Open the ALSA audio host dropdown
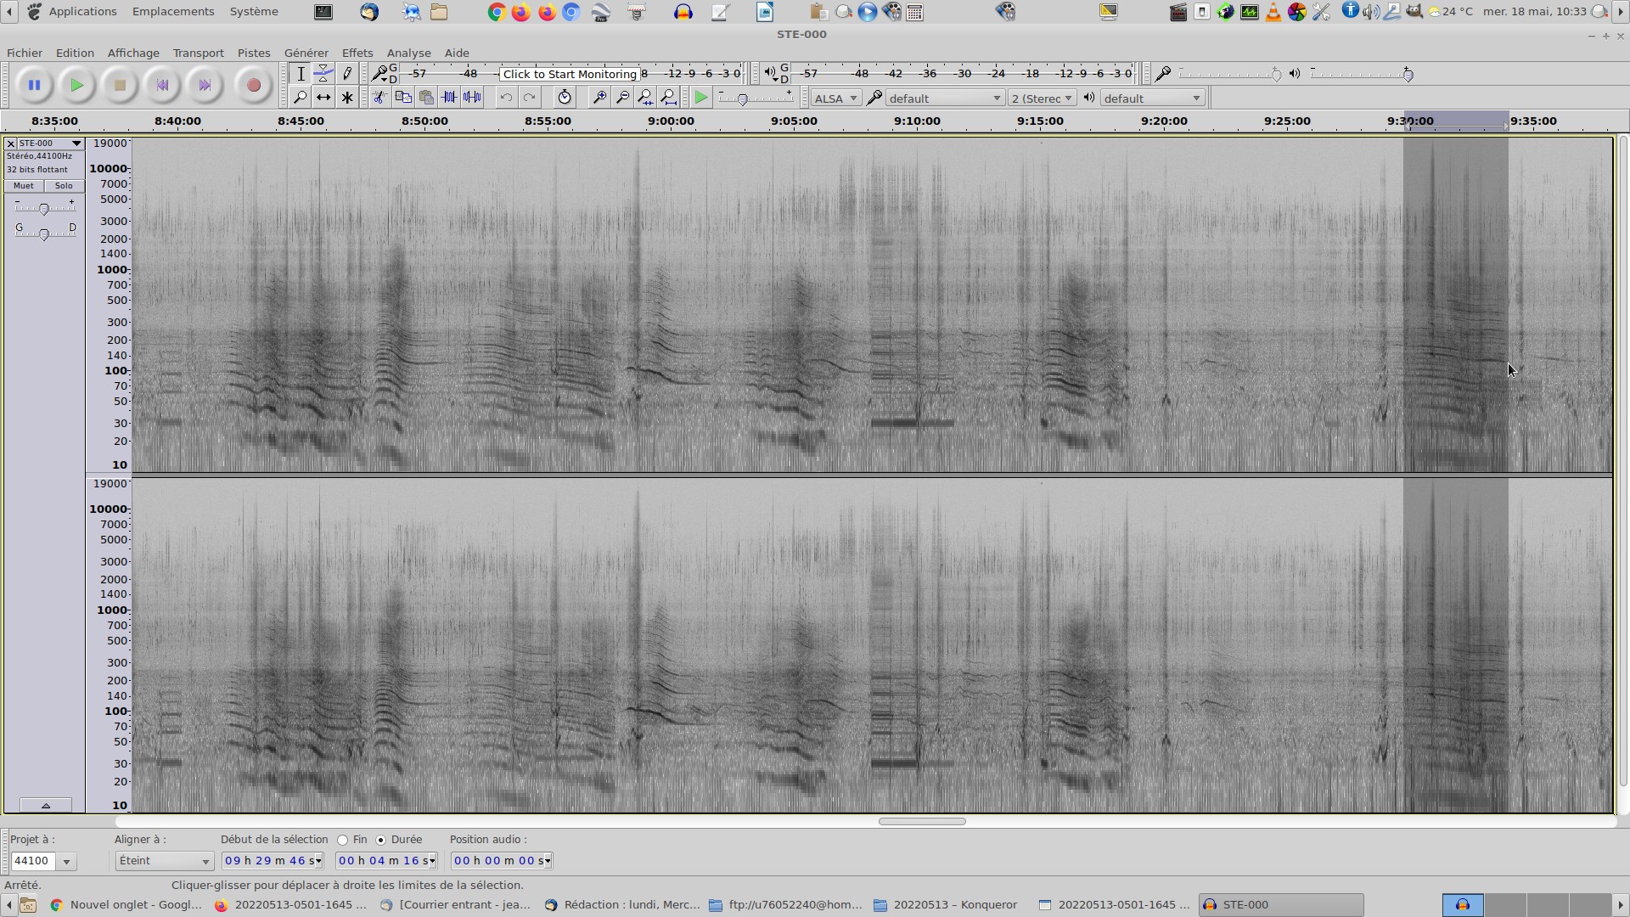 (835, 98)
